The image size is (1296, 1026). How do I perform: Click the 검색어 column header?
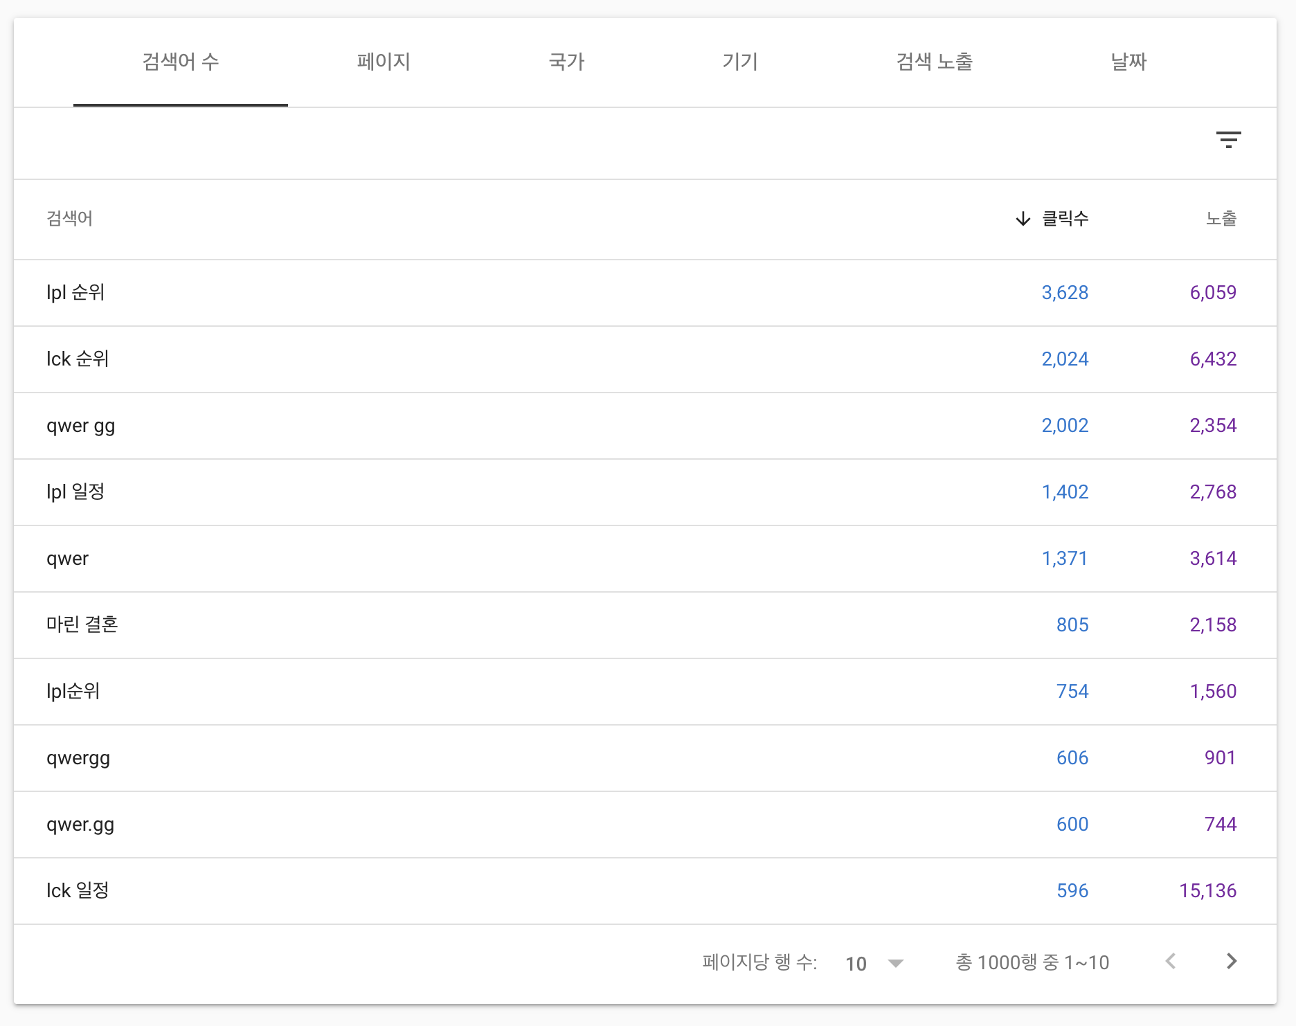coord(69,219)
